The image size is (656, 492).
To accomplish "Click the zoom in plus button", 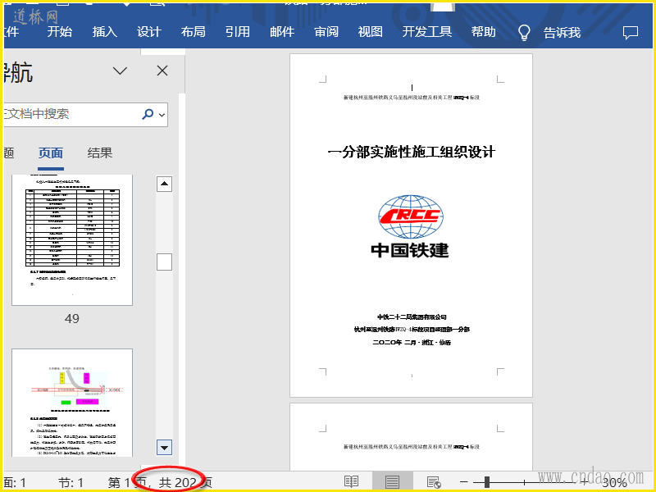I will pyautogui.click(x=585, y=482).
